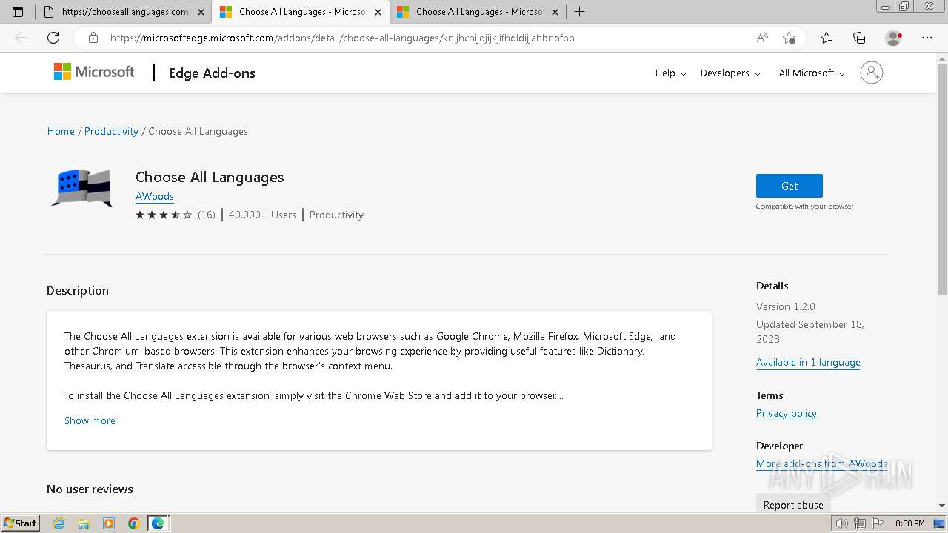Switch to the choosealllanguages.com tab

point(124,12)
